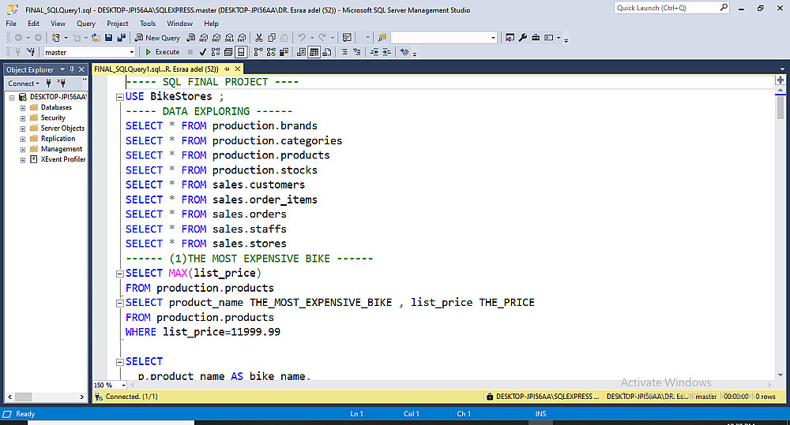Open the Connect dropdown in Object Explorer
The height and width of the screenshot is (425, 790).
[23, 84]
